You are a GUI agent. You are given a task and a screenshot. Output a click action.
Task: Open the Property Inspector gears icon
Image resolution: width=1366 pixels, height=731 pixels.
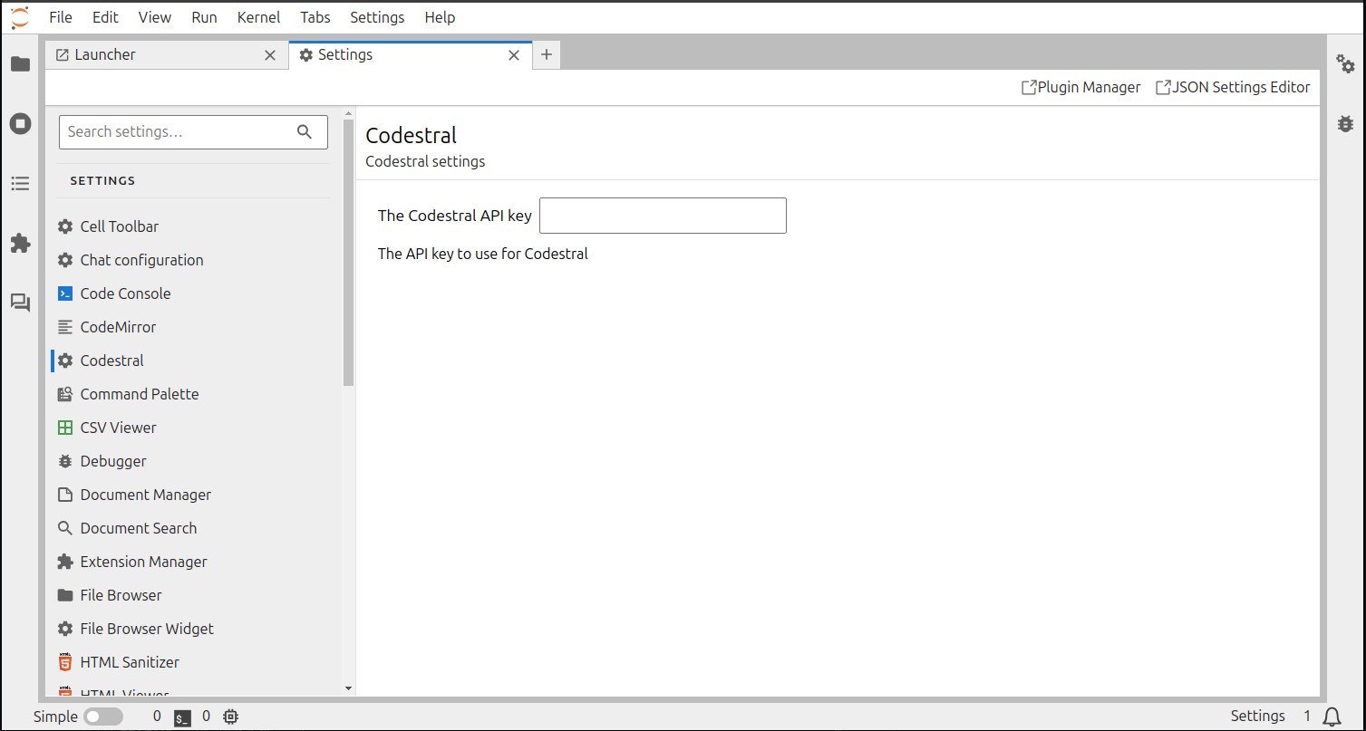tap(1346, 64)
